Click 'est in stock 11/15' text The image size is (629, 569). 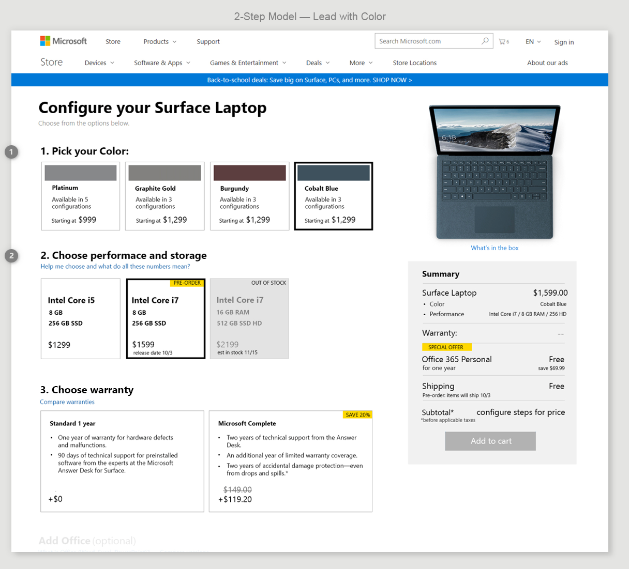click(x=237, y=352)
